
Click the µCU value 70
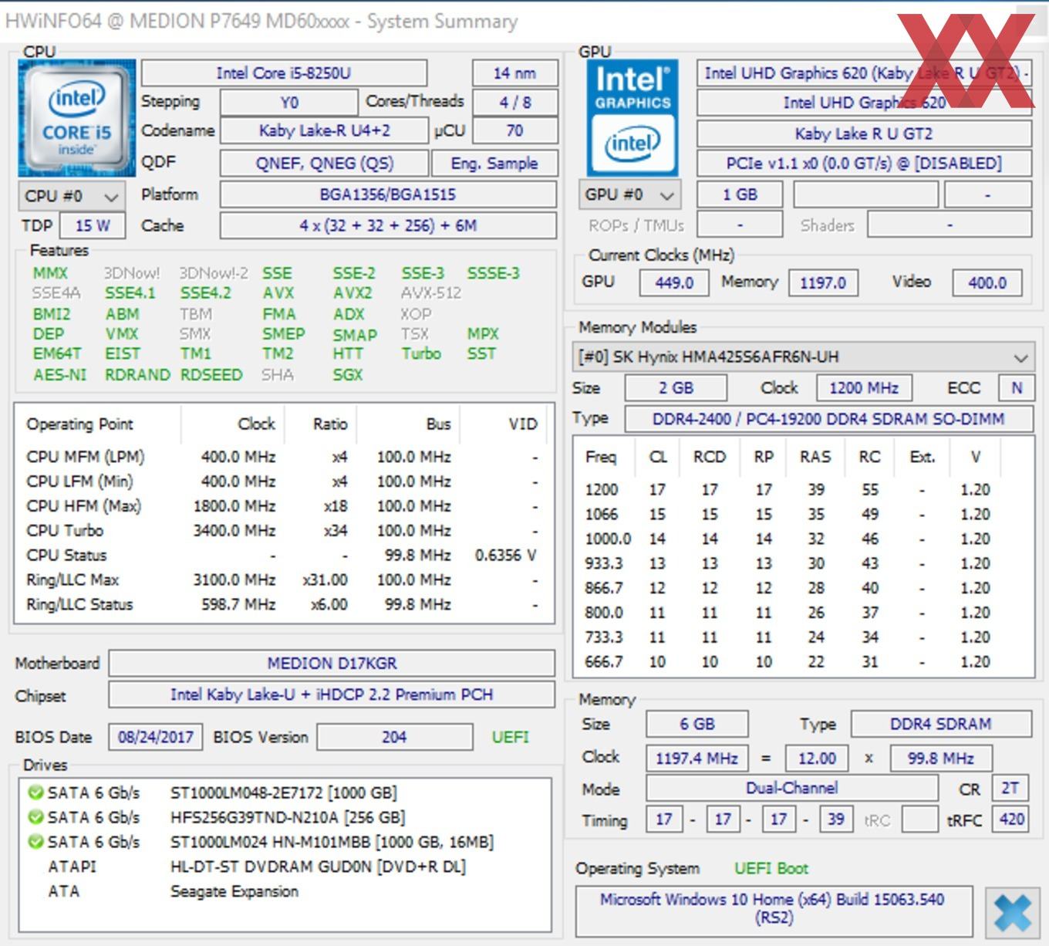514,130
